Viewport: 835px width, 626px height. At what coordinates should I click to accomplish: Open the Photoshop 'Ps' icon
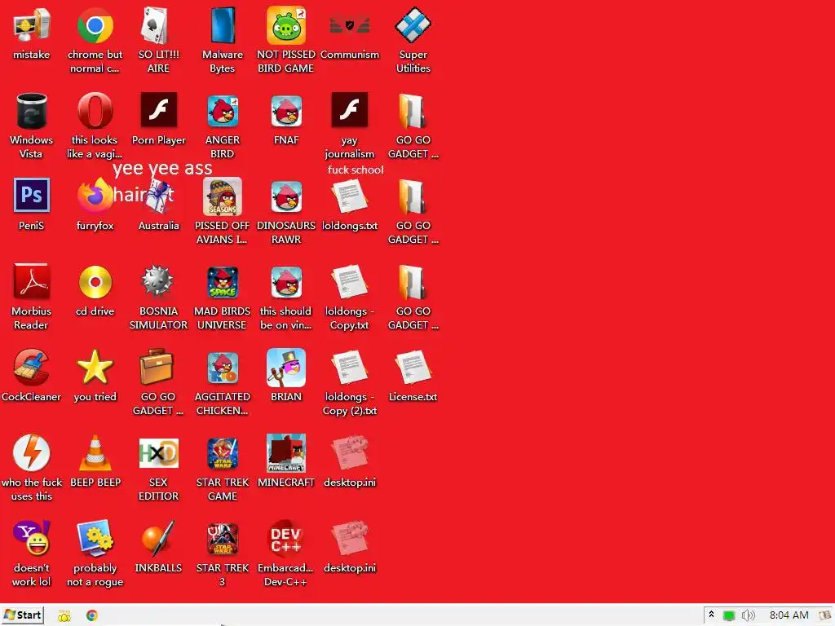32,196
